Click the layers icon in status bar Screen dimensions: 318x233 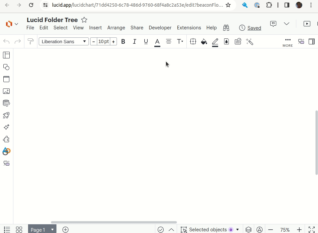click(x=248, y=229)
